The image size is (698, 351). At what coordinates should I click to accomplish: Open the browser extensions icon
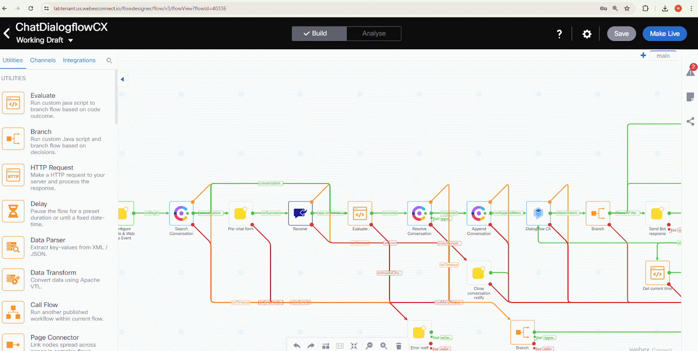coord(645,8)
